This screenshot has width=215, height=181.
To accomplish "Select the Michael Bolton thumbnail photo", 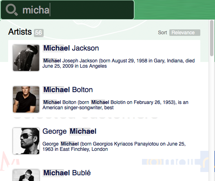I will (26, 99).
